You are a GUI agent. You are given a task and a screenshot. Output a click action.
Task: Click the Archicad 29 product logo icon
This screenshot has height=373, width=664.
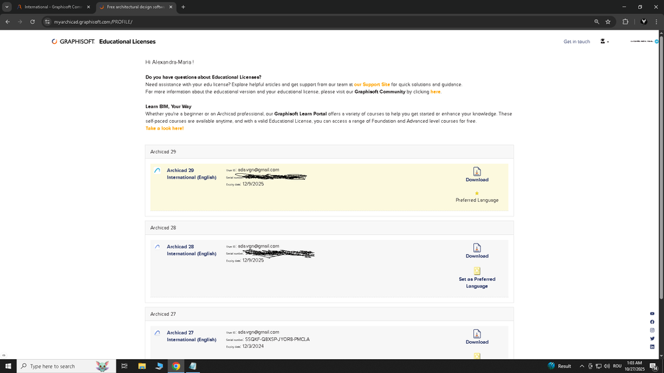[157, 171]
